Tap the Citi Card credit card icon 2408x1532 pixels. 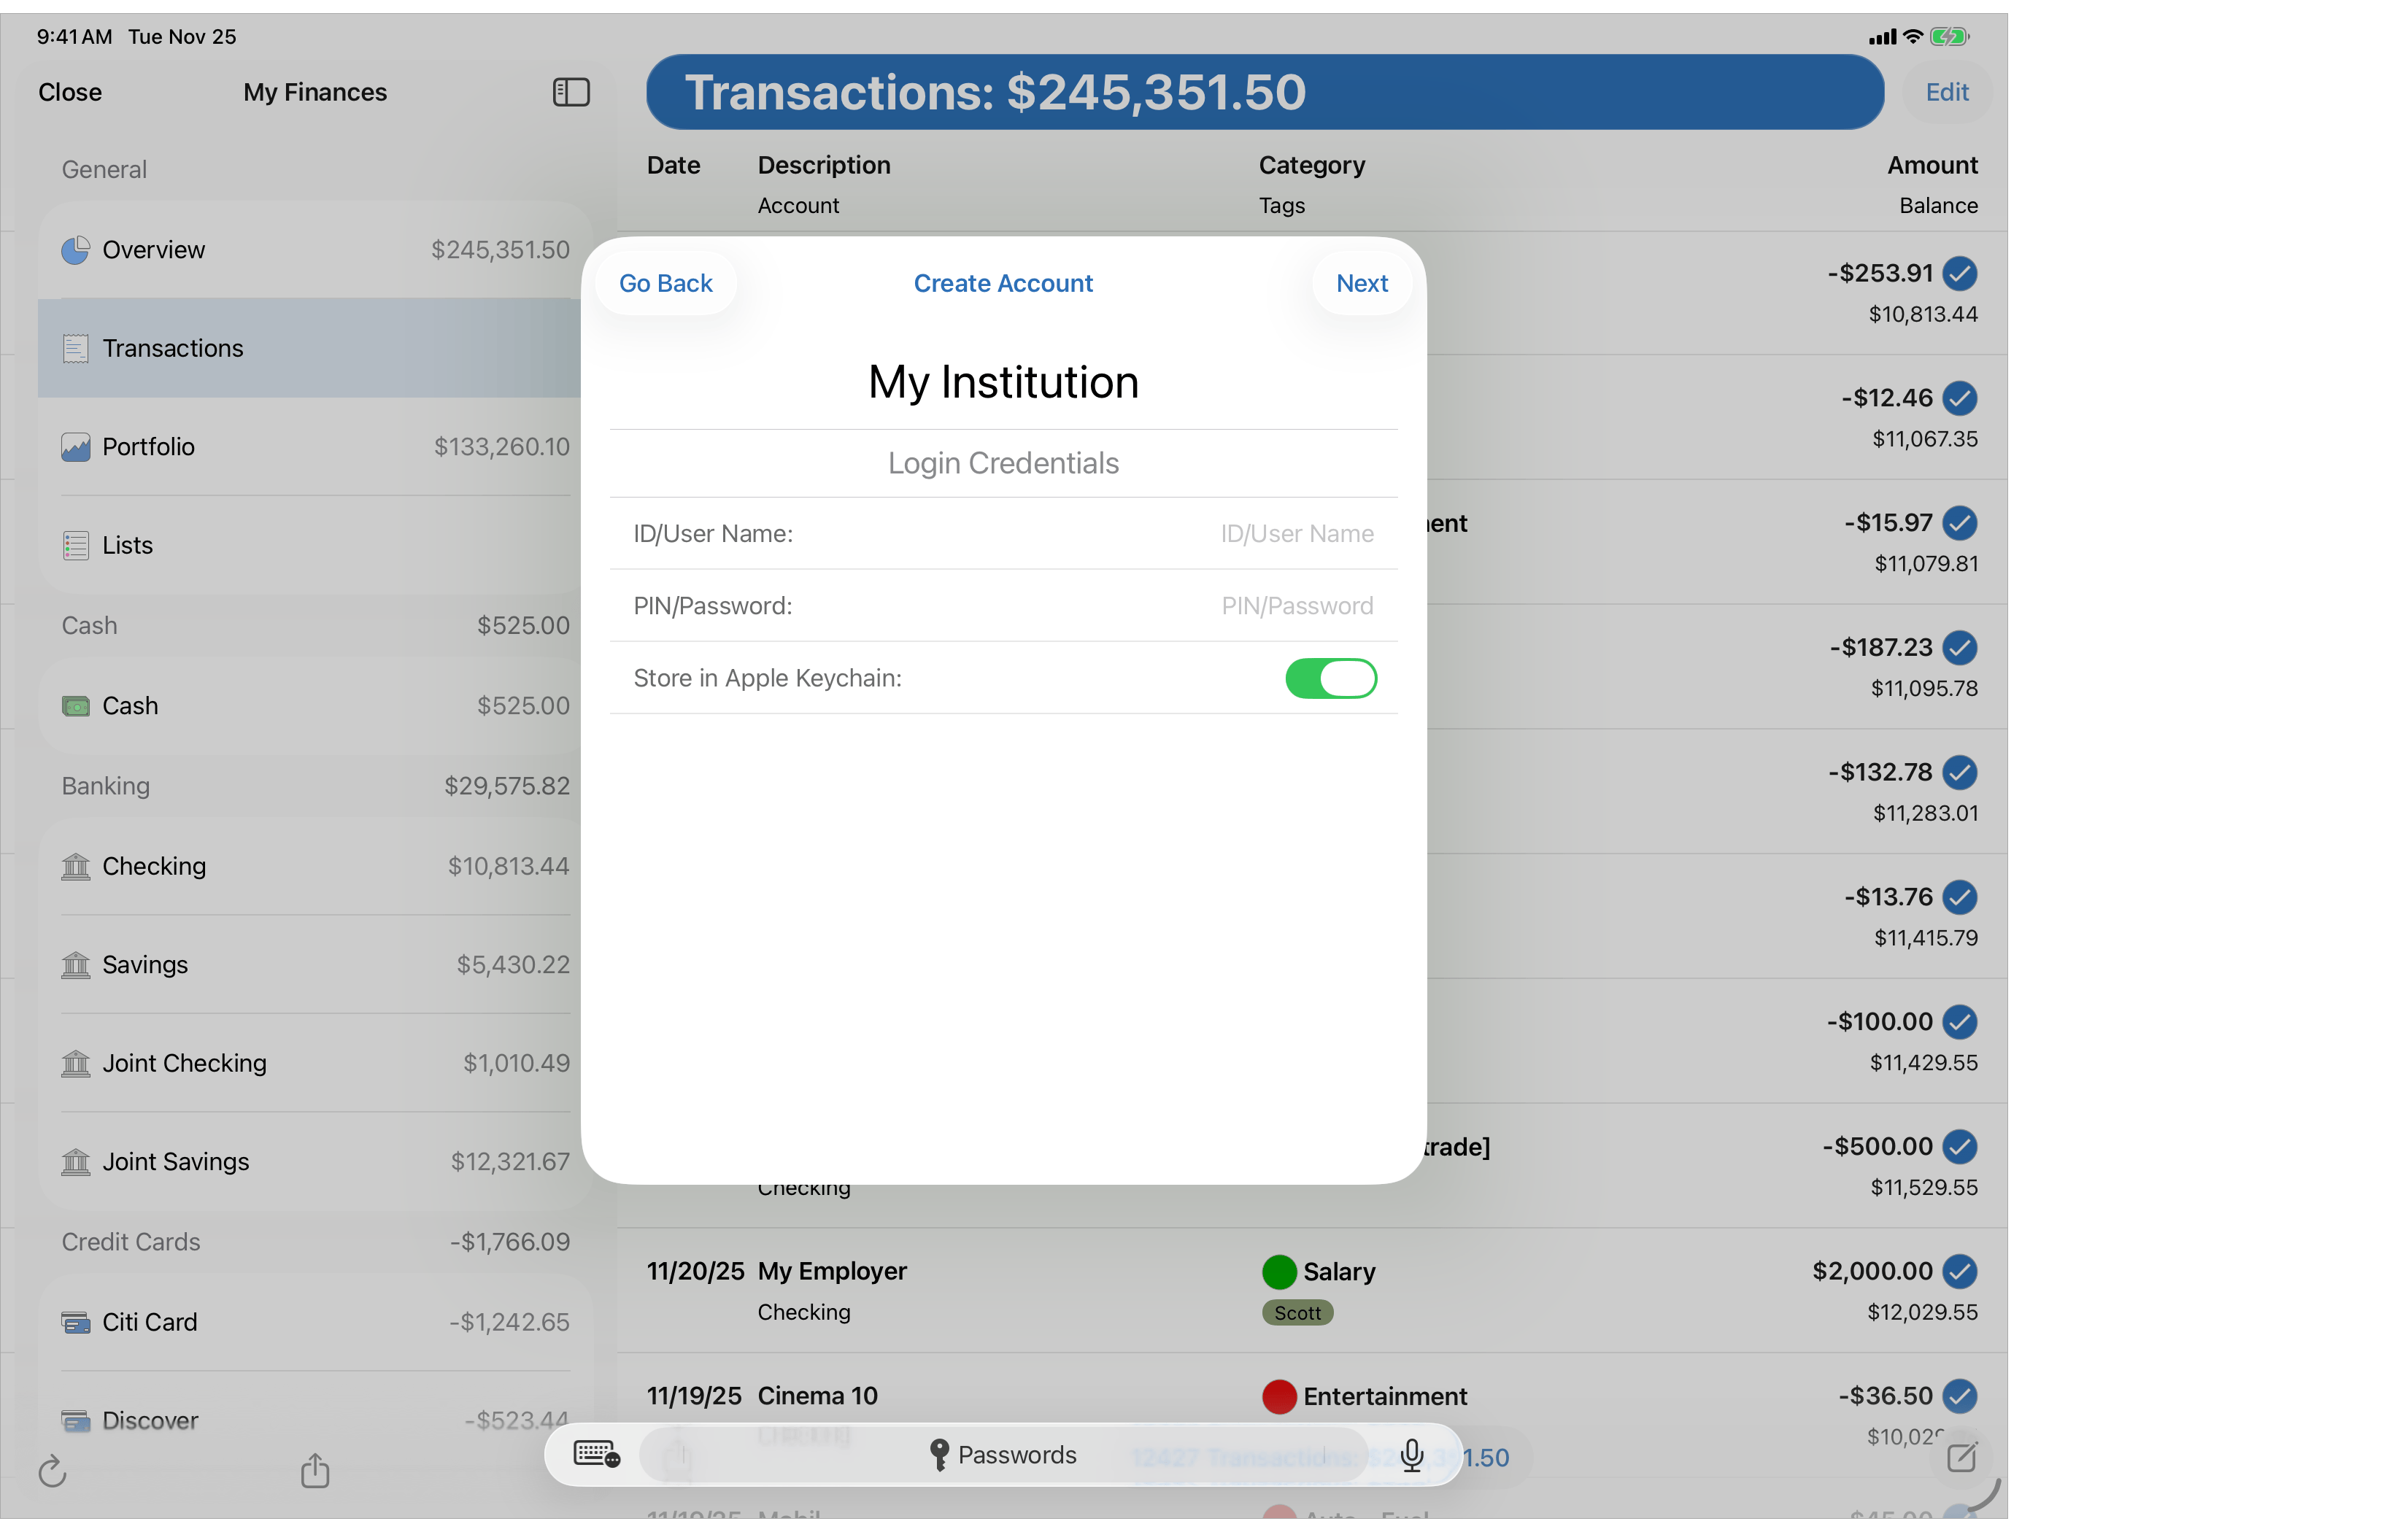click(x=76, y=1321)
